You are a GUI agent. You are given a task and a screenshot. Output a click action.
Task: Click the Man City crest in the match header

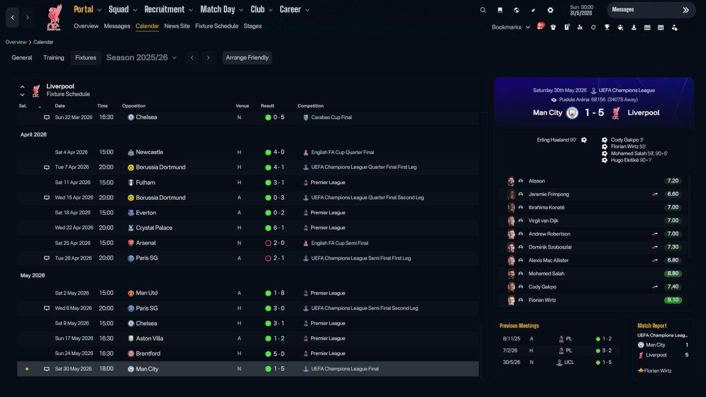(x=572, y=112)
